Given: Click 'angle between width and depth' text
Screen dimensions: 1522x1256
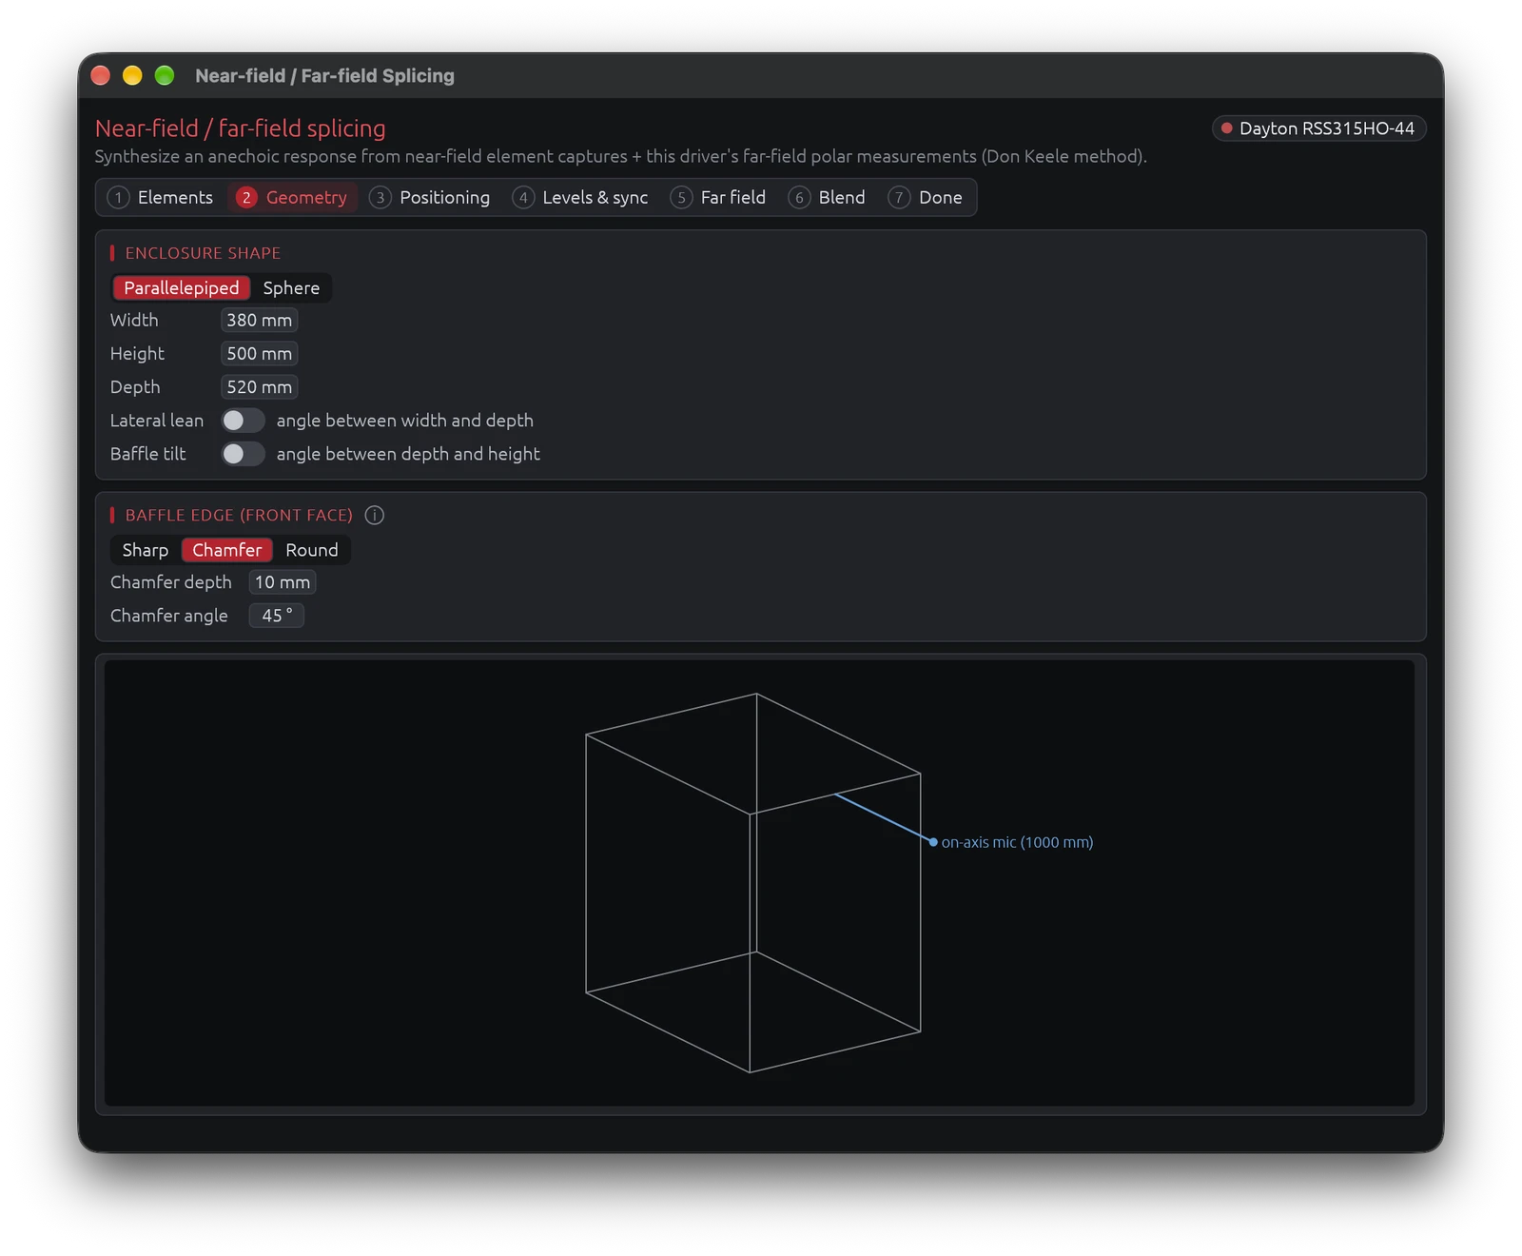Looking at the screenshot, I should pos(404,421).
